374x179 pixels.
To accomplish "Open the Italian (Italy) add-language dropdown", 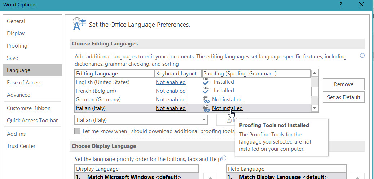I will point(204,120).
